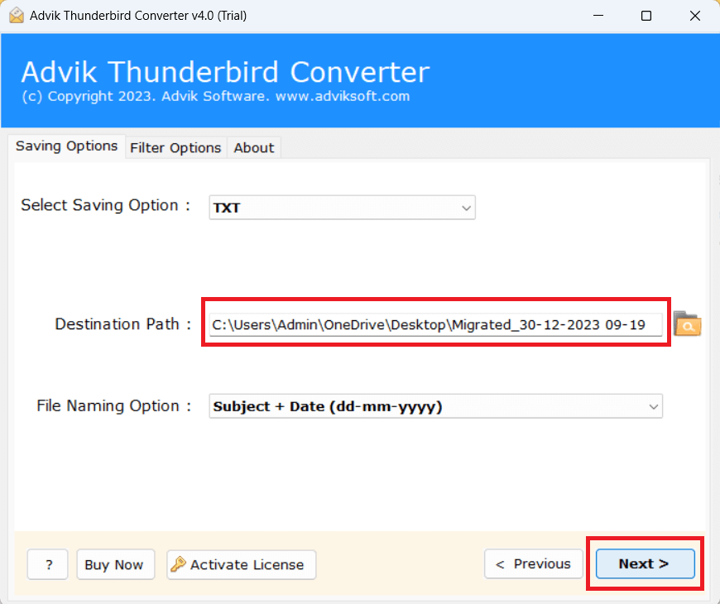The width and height of the screenshot is (720, 604).
Task: Minimize the Advik Thunderbird Converter window
Action: tap(598, 16)
